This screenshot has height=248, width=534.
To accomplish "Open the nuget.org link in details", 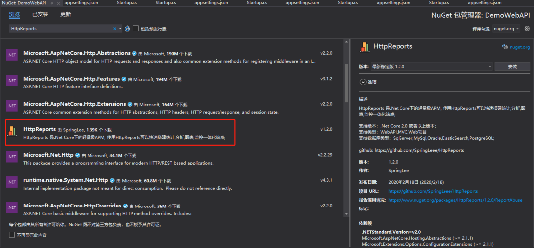I will click(x=520, y=47).
